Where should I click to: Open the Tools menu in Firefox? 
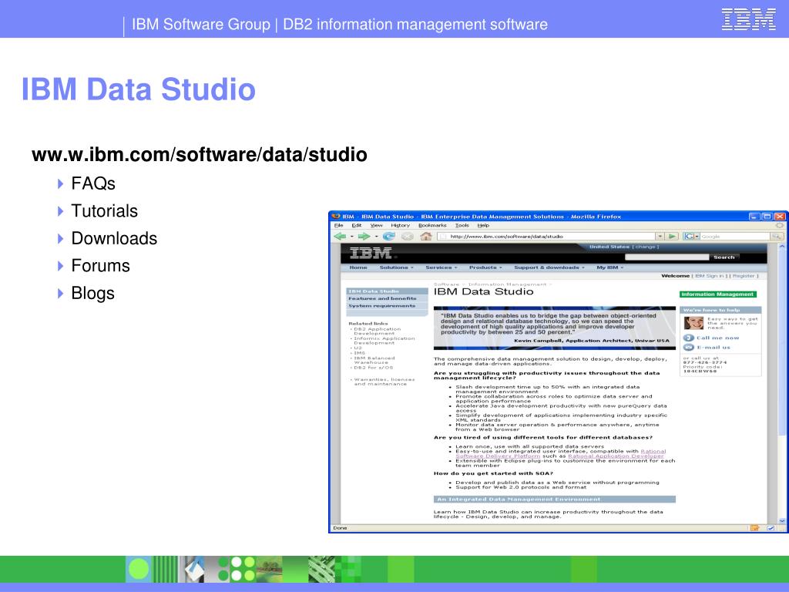click(462, 226)
